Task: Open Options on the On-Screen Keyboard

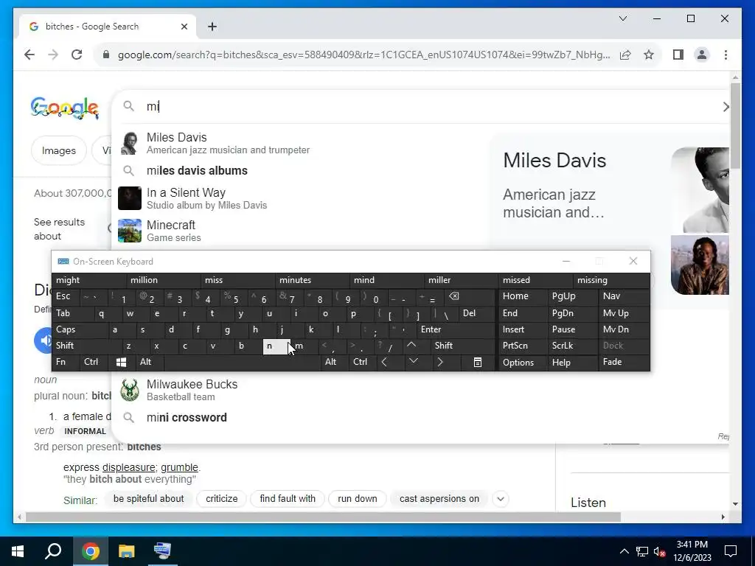Action: 523,363
